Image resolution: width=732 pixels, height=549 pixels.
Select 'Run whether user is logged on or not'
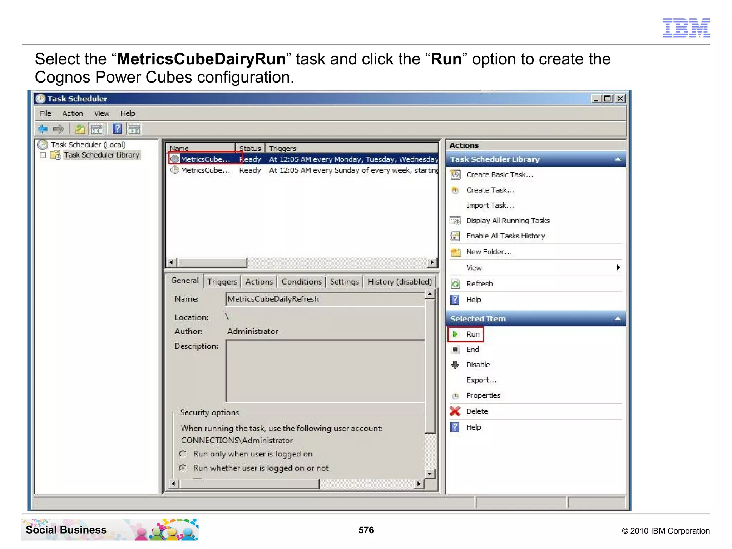tap(183, 468)
